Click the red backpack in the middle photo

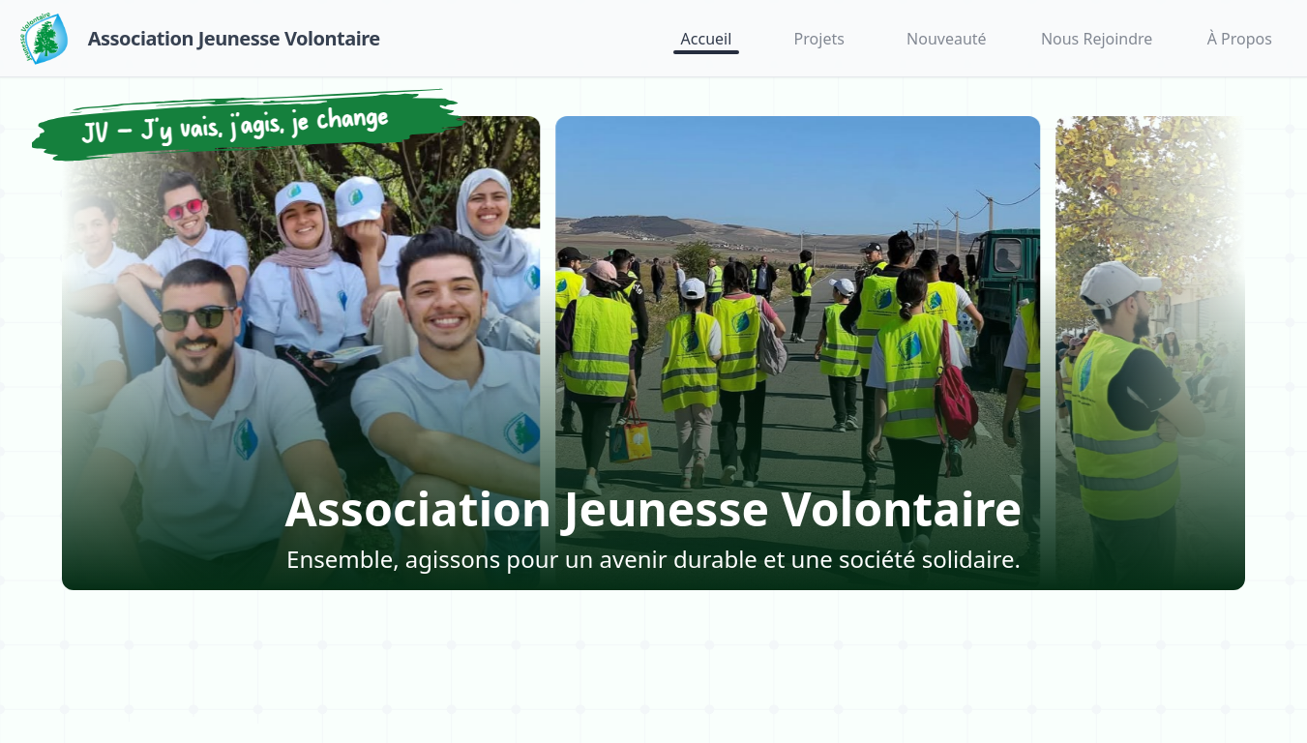[956, 399]
